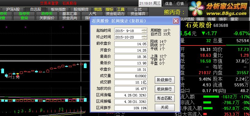Click the 形态匹配 button
The height and width of the screenshot is (116, 250).
(165, 98)
